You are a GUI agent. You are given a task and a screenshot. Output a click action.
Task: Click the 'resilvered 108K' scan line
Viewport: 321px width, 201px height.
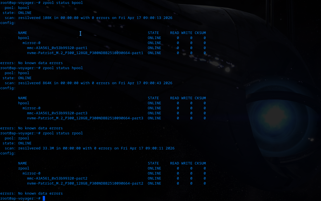[x=95, y=18]
